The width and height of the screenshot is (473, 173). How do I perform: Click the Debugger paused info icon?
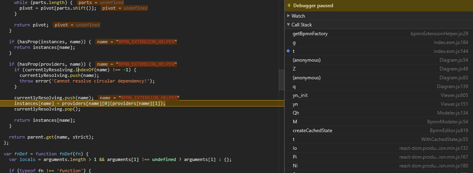(289, 6)
